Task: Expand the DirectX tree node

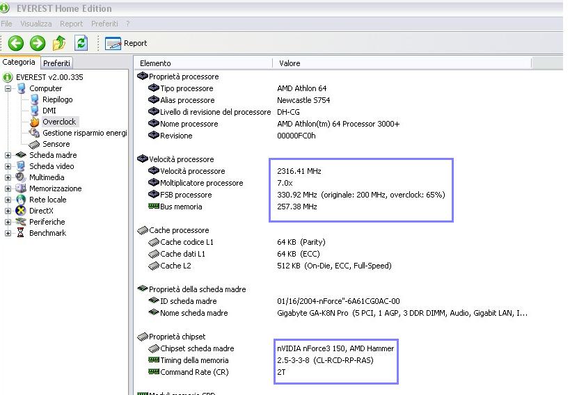Action: click(x=8, y=211)
